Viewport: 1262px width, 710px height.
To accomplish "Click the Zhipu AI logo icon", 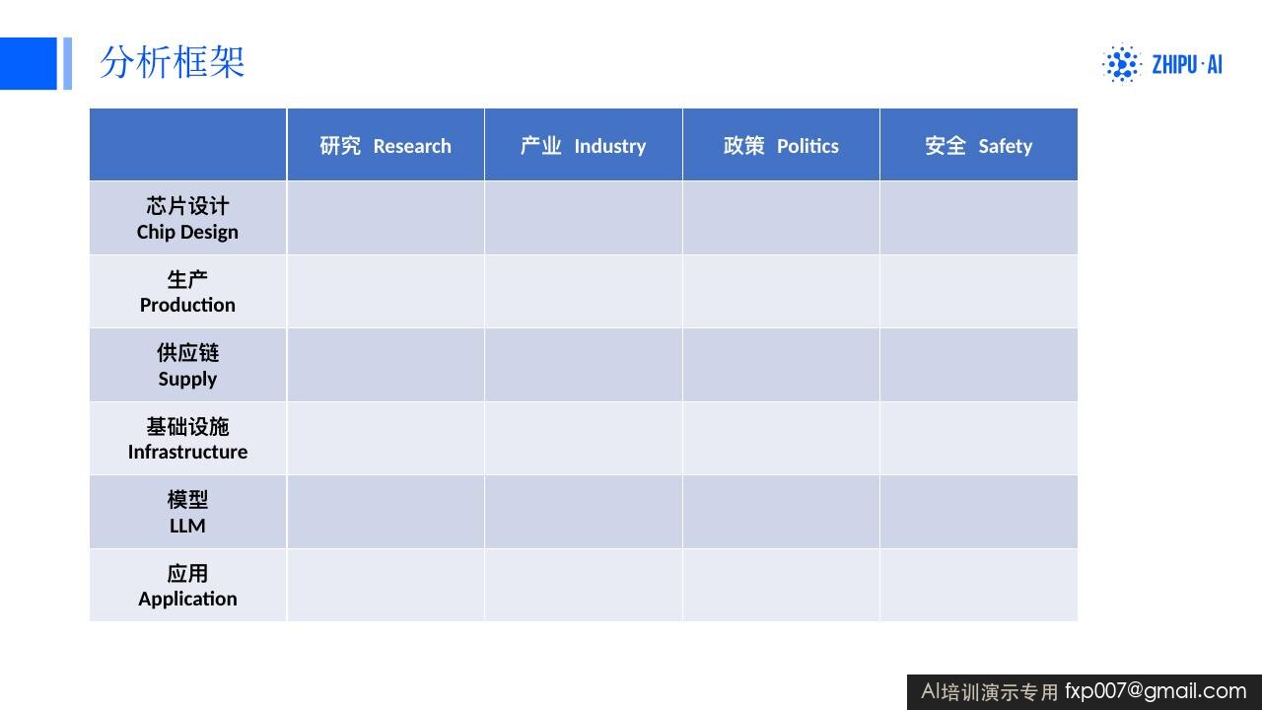I will click(x=1120, y=64).
